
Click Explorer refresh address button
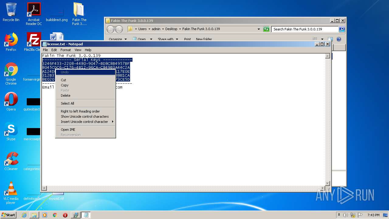tap(266, 29)
